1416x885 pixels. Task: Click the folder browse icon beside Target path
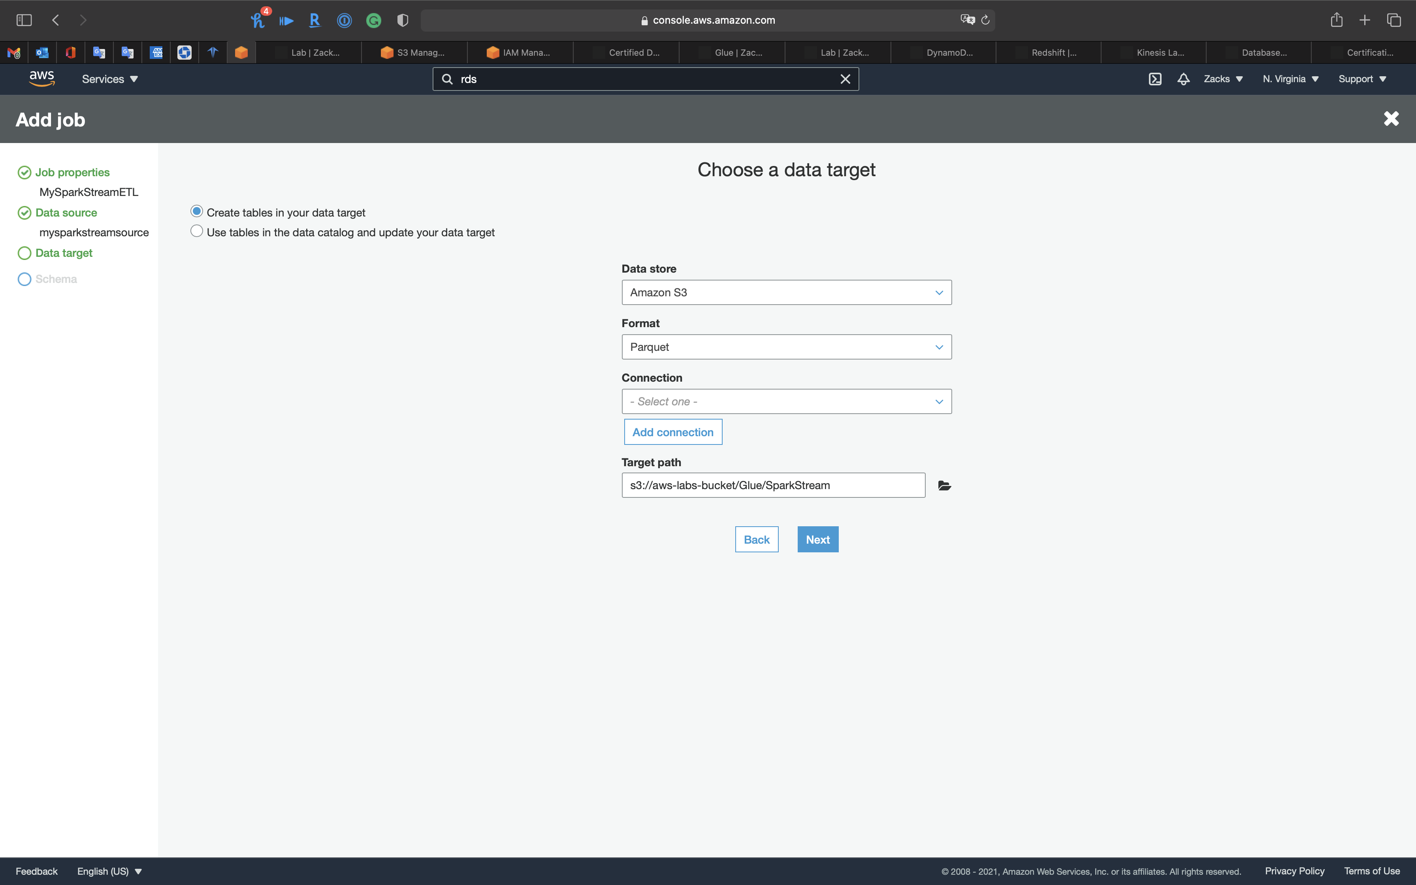point(944,485)
